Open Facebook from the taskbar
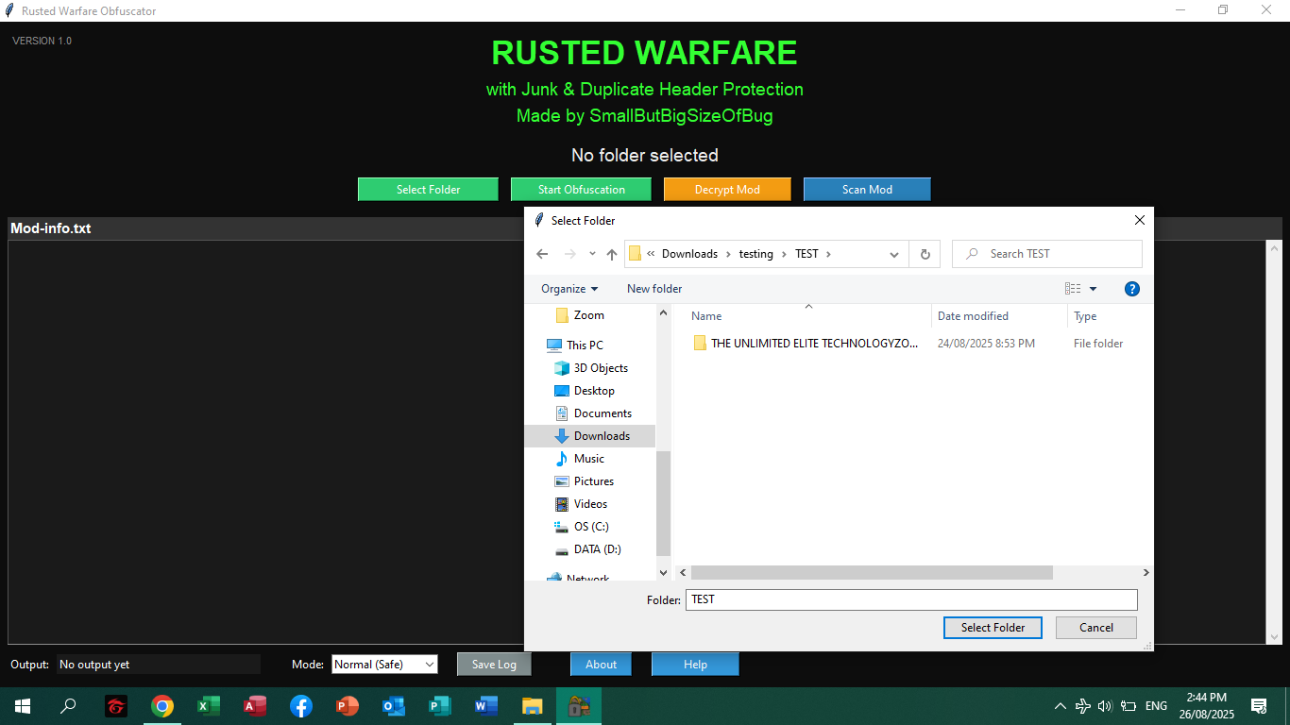Image resolution: width=1290 pixels, height=725 pixels. [301, 706]
